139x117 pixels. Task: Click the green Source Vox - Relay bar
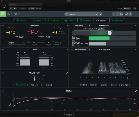(x=99, y=38)
